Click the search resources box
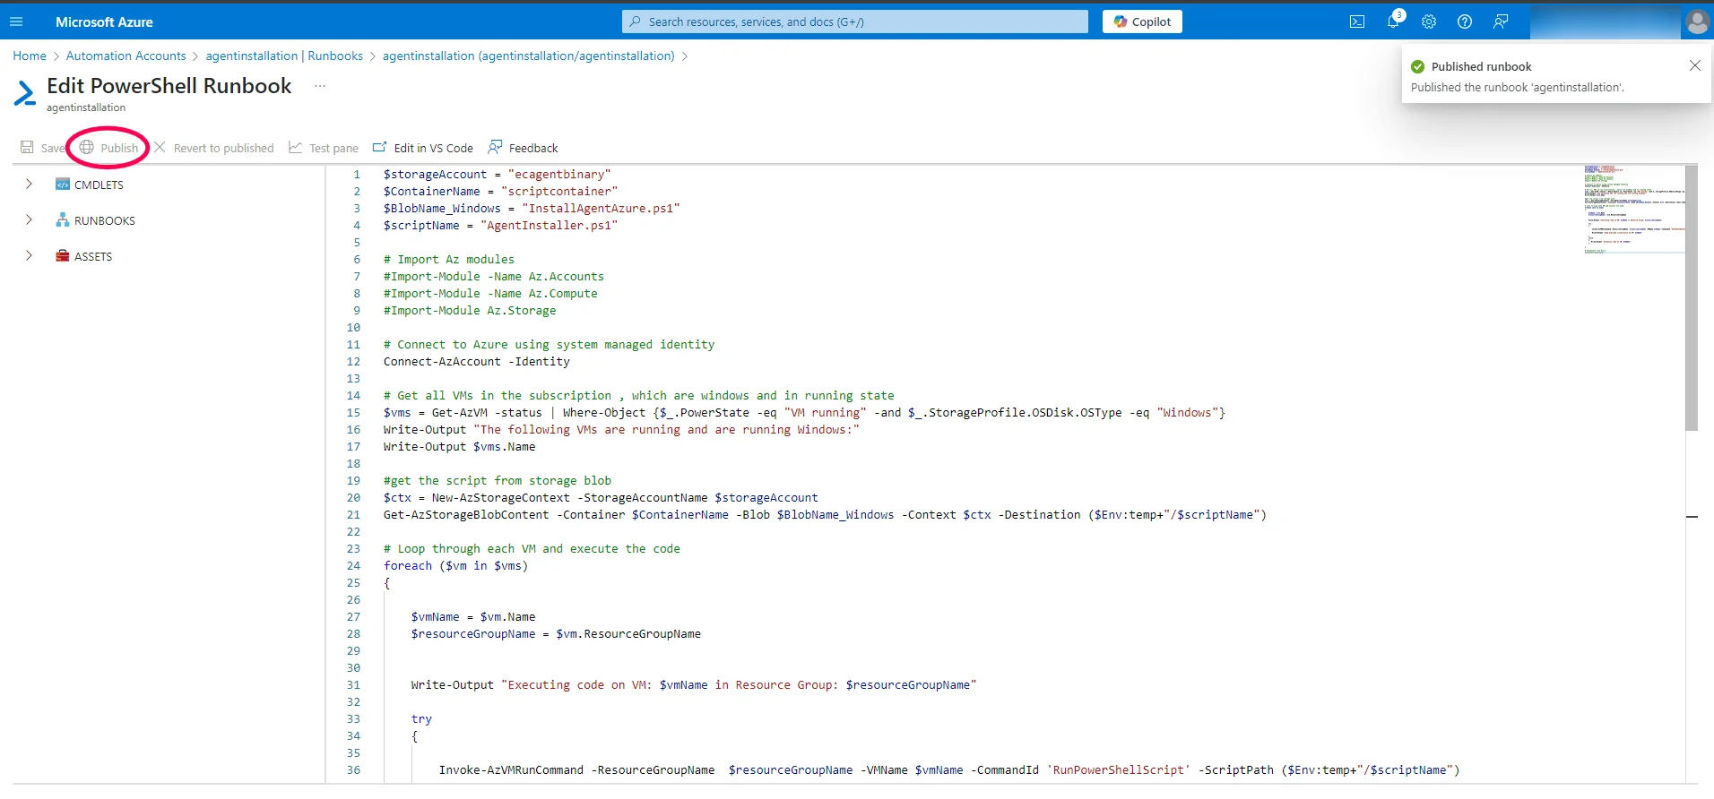Screen dimensions: 1714x799 (x=855, y=21)
